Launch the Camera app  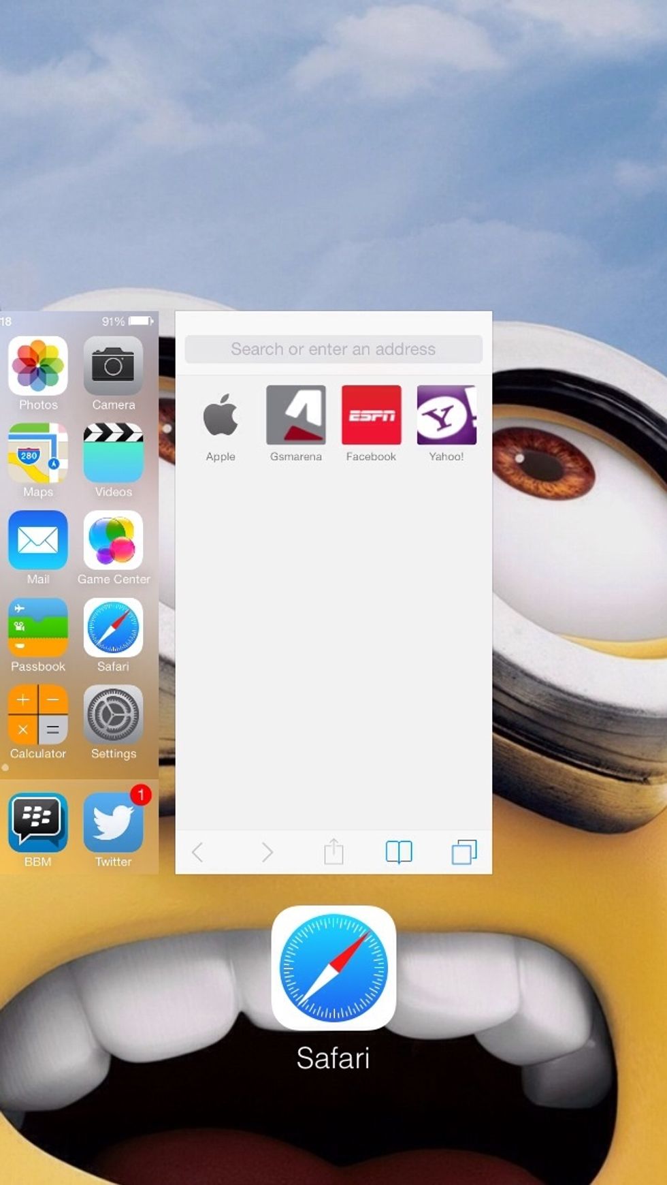pos(113,366)
